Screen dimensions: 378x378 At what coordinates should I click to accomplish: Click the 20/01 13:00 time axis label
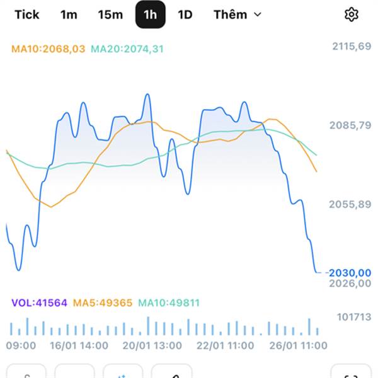pyautogui.click(x=152, y=345)
